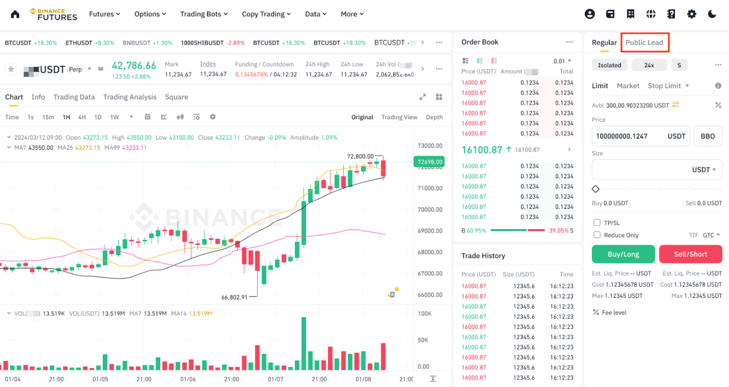Switch to dark mode via moon icon
The width and height of the screenshot is (729, 387).
click(712, 14)
